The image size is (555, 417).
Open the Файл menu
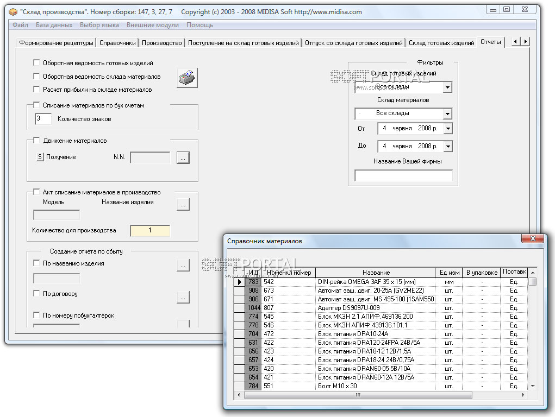click(20, 25)
